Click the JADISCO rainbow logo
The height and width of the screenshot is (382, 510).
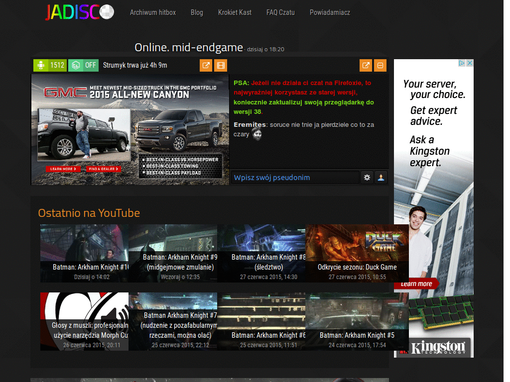(80, 12)
